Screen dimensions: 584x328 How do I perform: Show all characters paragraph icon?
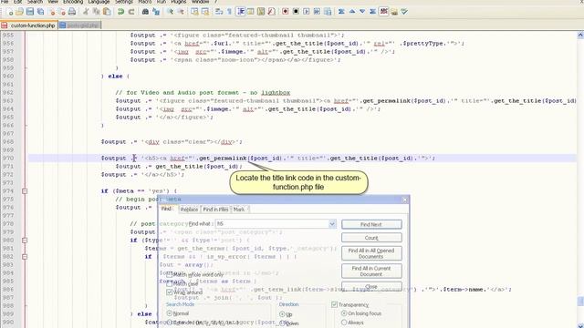click(x=229, y=12)
